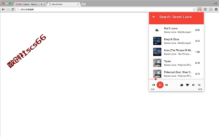Viewport: 219px width, 137px height.
Task: Click the Jeff profile button
Action: click(215, 3)
